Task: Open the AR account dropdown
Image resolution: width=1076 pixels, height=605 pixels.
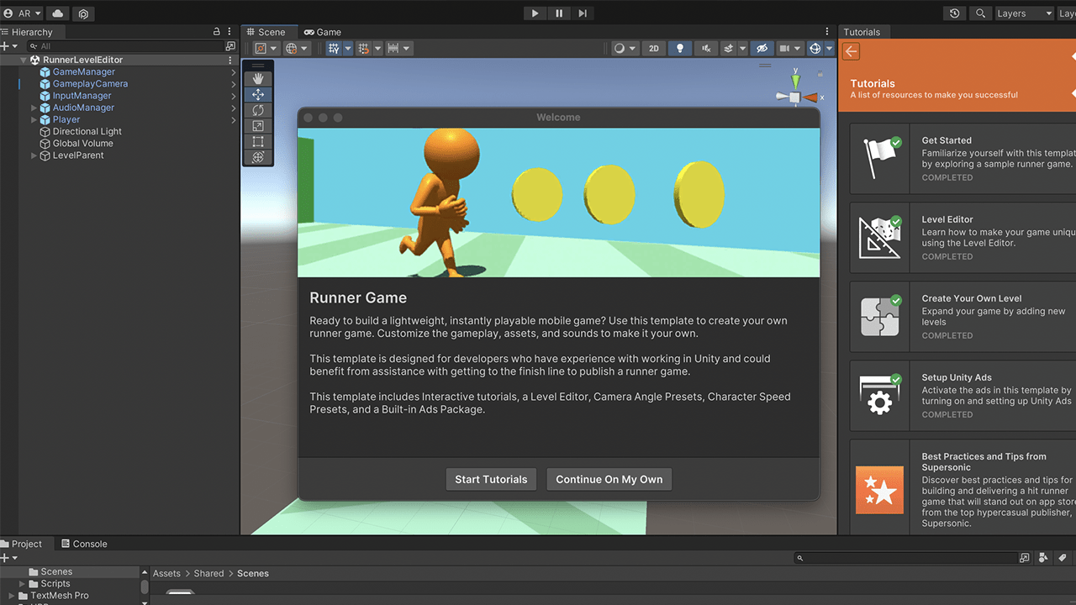Action: (x=23, y=13)
